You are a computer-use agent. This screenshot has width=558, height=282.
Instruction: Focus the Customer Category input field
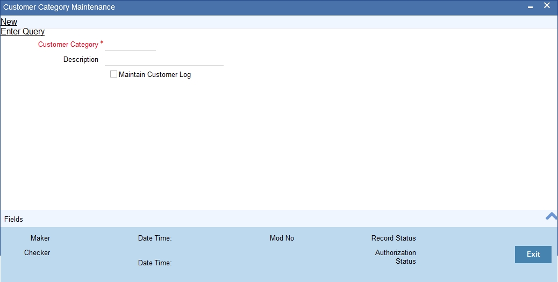(x=130, y=45)
